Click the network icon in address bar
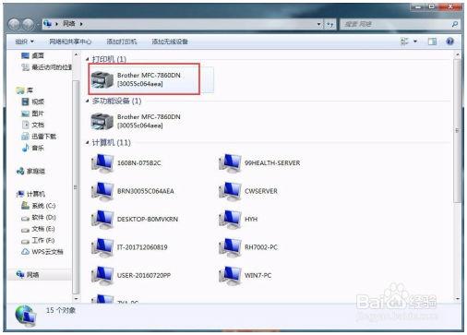The height and width of the screenshot is (335, 467). point(47,24)
